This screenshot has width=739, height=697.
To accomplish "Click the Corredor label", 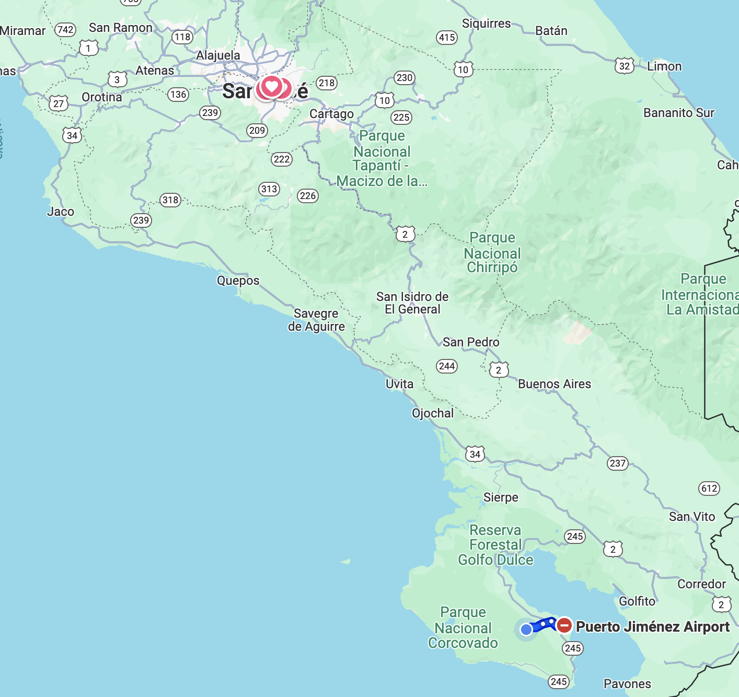I will [x=701, y=584].
